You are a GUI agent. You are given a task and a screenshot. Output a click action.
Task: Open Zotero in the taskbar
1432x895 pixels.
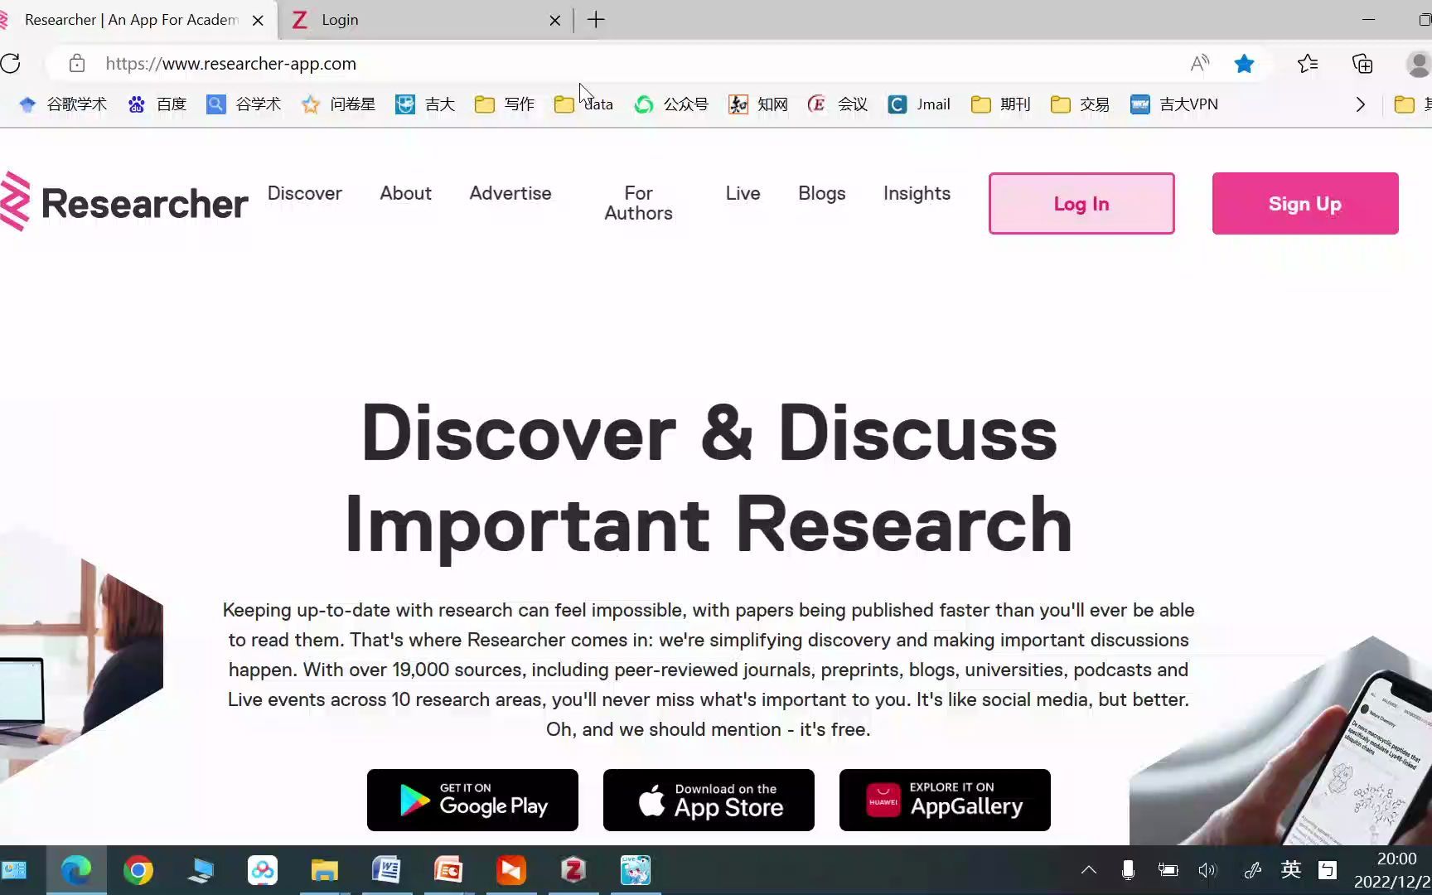tap(573, 870)
